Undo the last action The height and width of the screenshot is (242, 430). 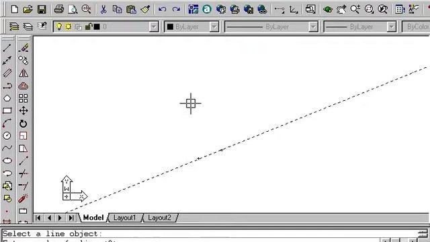163,9
